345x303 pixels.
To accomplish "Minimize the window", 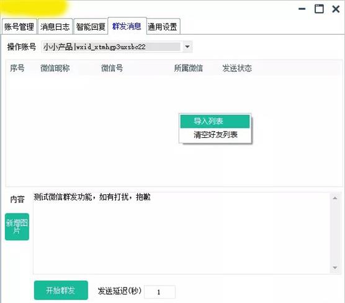I will (x=302, y=9).
